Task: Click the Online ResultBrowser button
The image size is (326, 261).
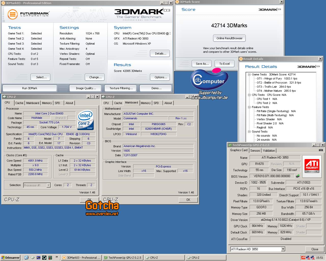Action: (x=229, y=38)
